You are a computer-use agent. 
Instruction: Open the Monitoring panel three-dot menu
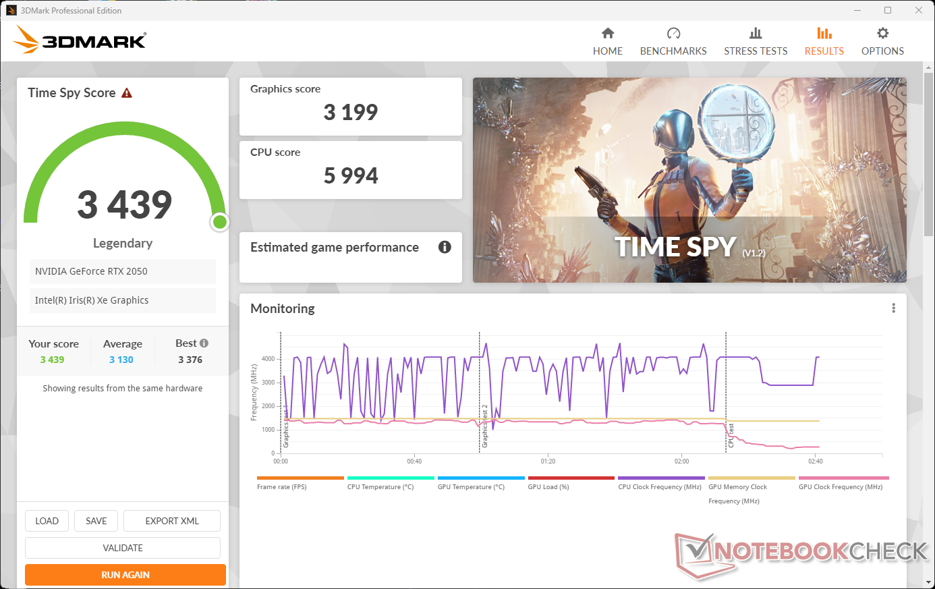click(x=893, y=308)
